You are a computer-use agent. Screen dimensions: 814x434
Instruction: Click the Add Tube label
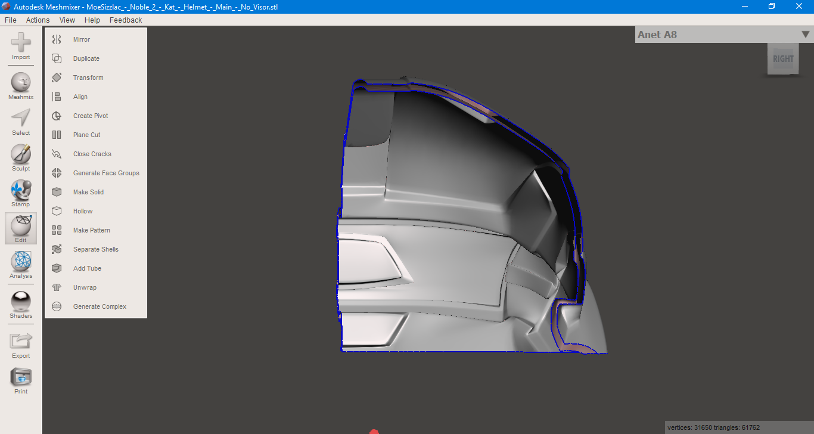click(87, 268)
